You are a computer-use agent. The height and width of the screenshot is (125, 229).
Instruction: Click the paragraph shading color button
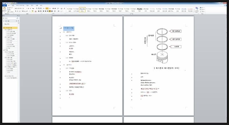pos(58,11)
